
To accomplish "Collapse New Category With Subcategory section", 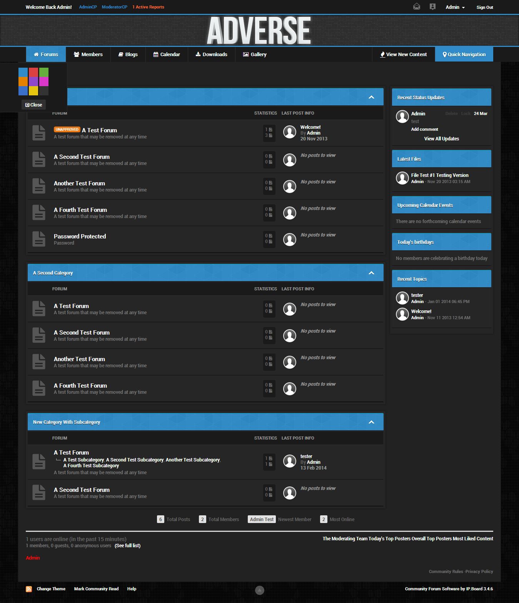I will [371, 422].
